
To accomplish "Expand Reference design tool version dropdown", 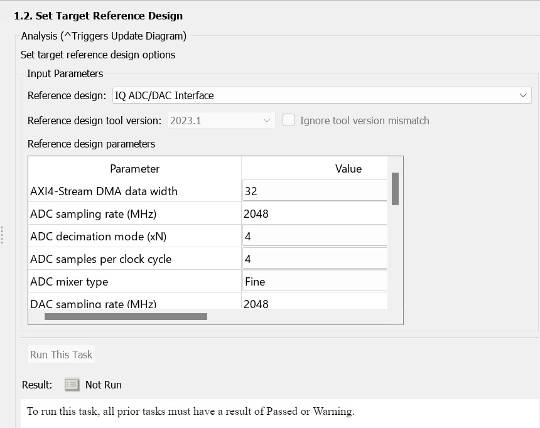I will tap(222, 120).
